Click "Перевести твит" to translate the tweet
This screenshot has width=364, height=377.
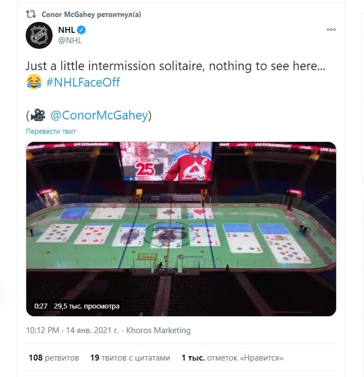[x=51, y=132]
